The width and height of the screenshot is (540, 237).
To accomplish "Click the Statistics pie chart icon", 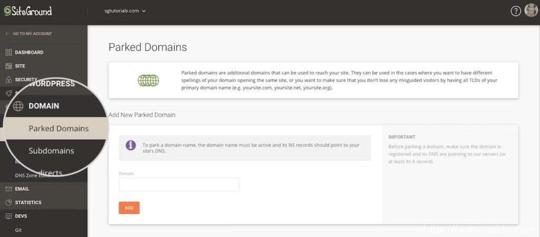I will tap(8, 203).
